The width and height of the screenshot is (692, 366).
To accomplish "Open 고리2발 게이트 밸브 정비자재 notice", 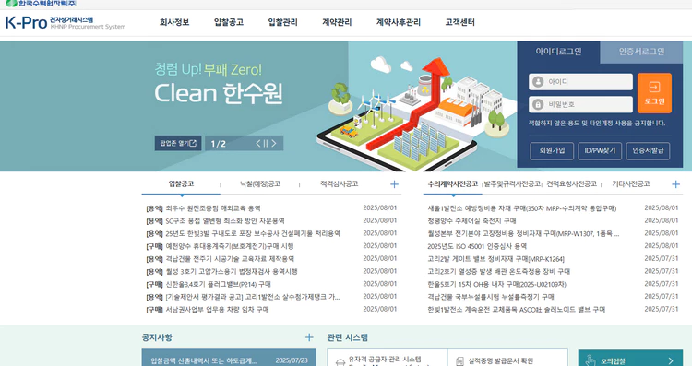I will tap(495, 259).
